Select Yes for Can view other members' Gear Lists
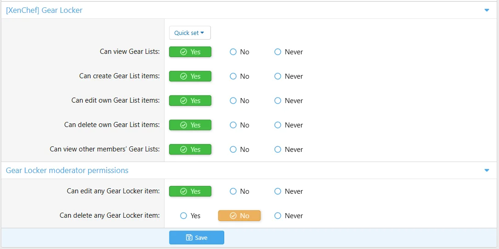 (190, 150)
